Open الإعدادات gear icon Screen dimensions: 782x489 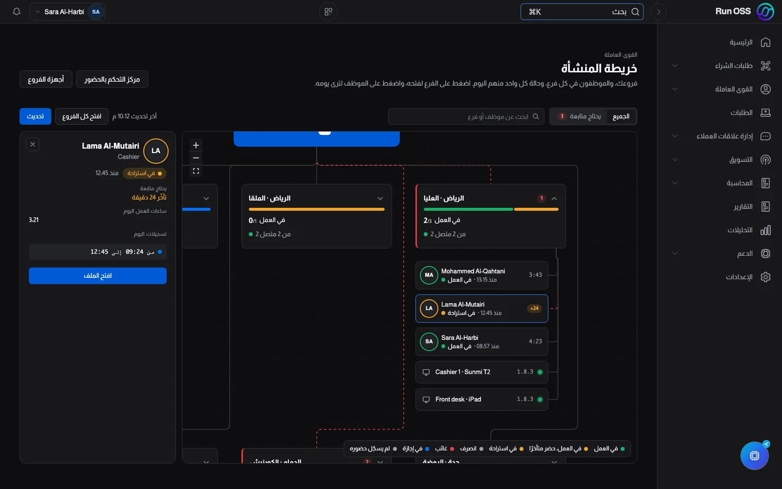point(765,277)
